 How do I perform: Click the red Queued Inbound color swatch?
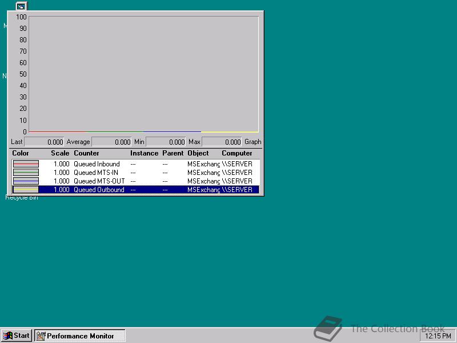pos(26,164)
